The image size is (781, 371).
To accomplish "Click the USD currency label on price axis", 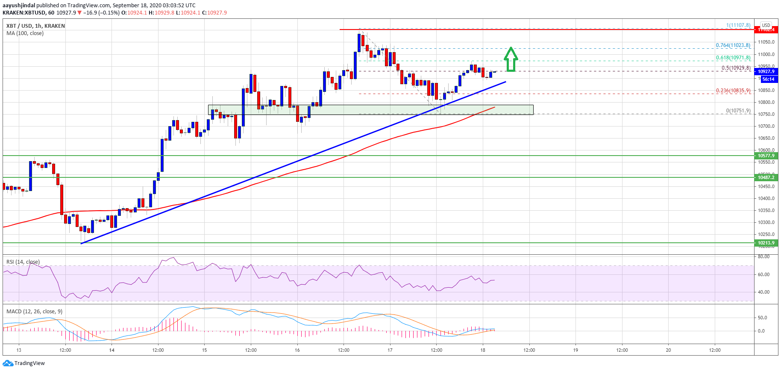I will click(766, 25).
